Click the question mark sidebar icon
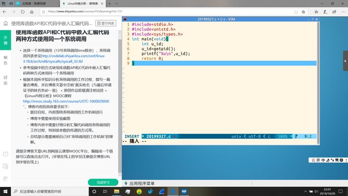Viewport: 348px width, 196px height. coord(5,154)
